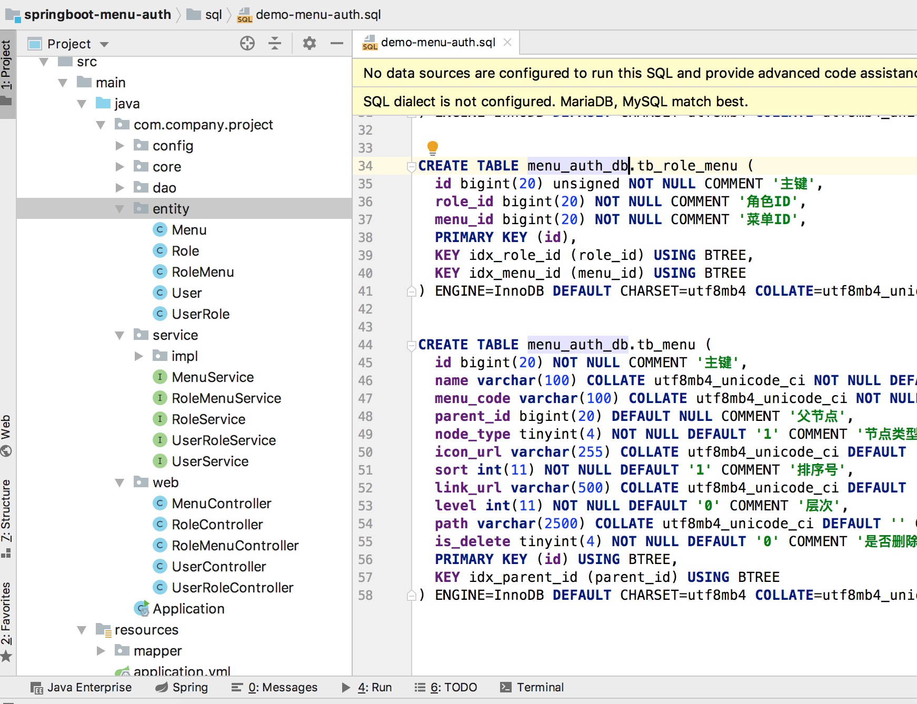The width and height of the screenshot is (917, 704).
Task: Hide the Project panel with minus icon
Action: pos(337,43)
